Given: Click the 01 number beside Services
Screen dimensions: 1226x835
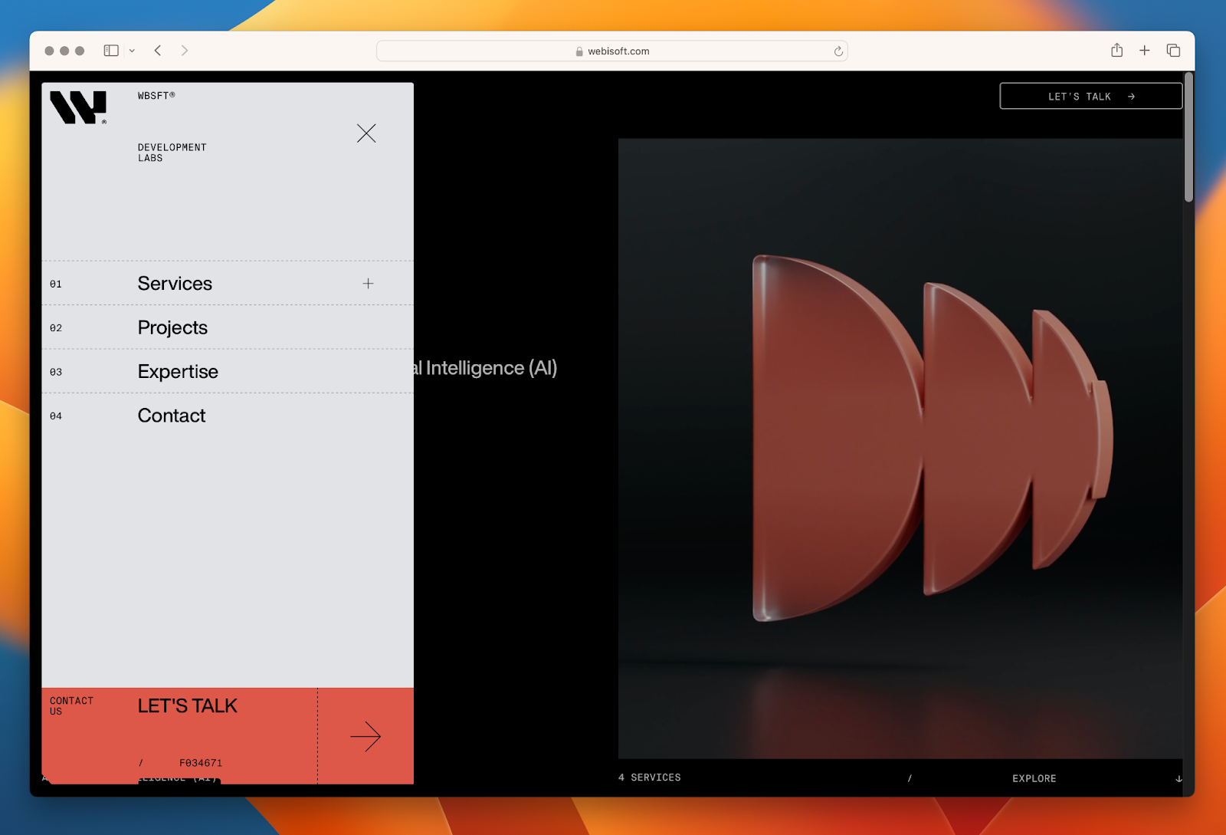Looking at the screenshot, I should (56, 284).
